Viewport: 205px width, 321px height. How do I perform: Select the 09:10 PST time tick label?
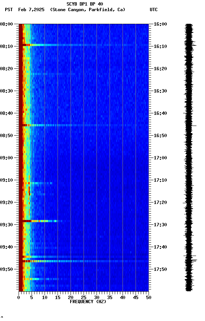coord(6,180)
